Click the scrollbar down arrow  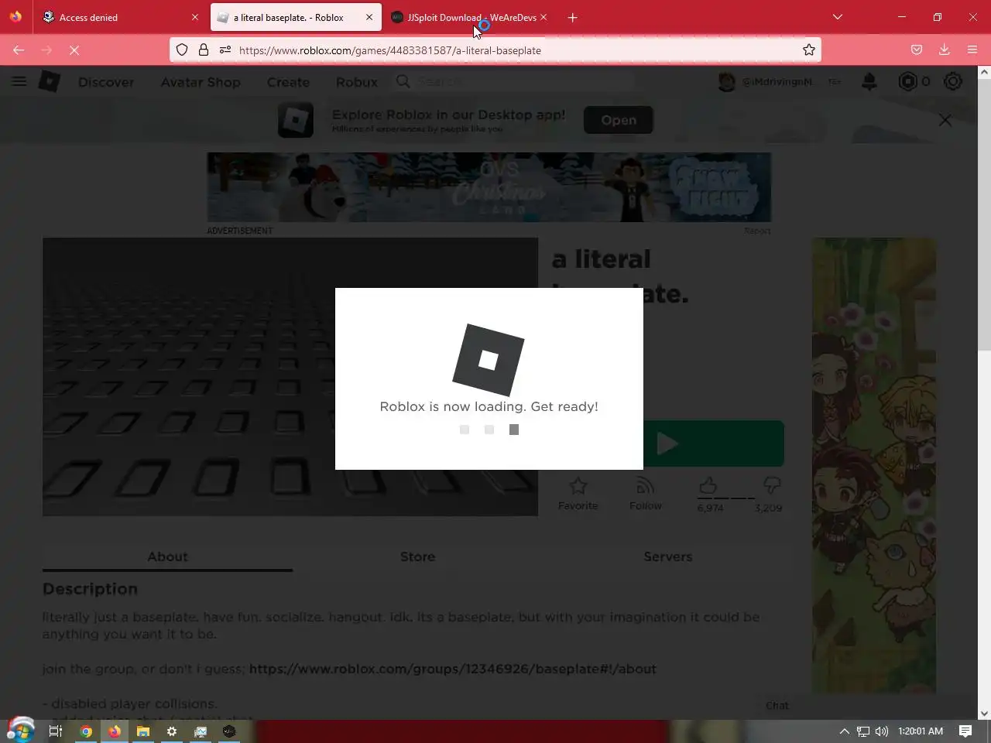coord(983,713)
